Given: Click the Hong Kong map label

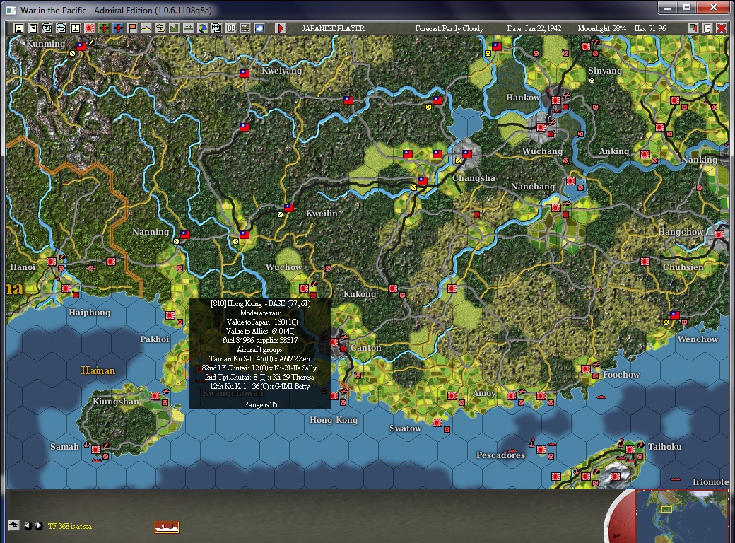Looking at the screenshot, I should tap(334, 420).
